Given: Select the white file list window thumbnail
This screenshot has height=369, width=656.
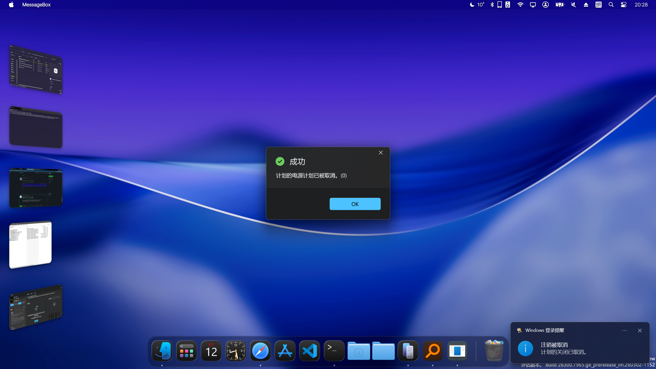Looking at the screenshot, I should [31, 245].
